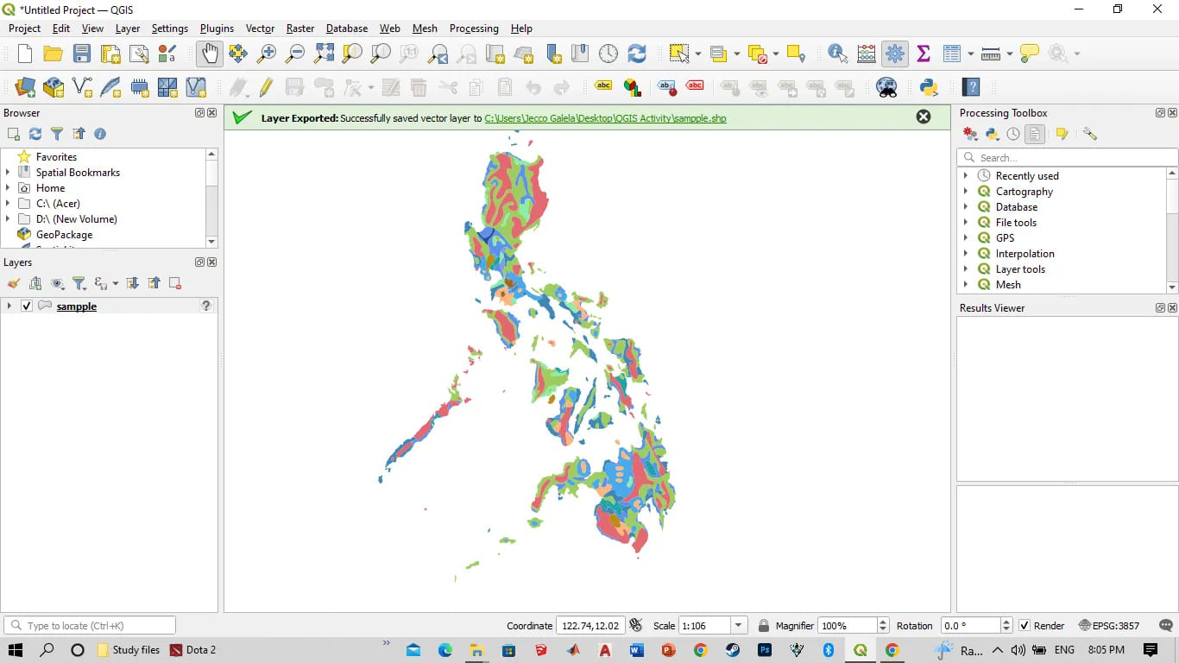Toggle the Toggle Editing pencil icon

click(266, 87)
